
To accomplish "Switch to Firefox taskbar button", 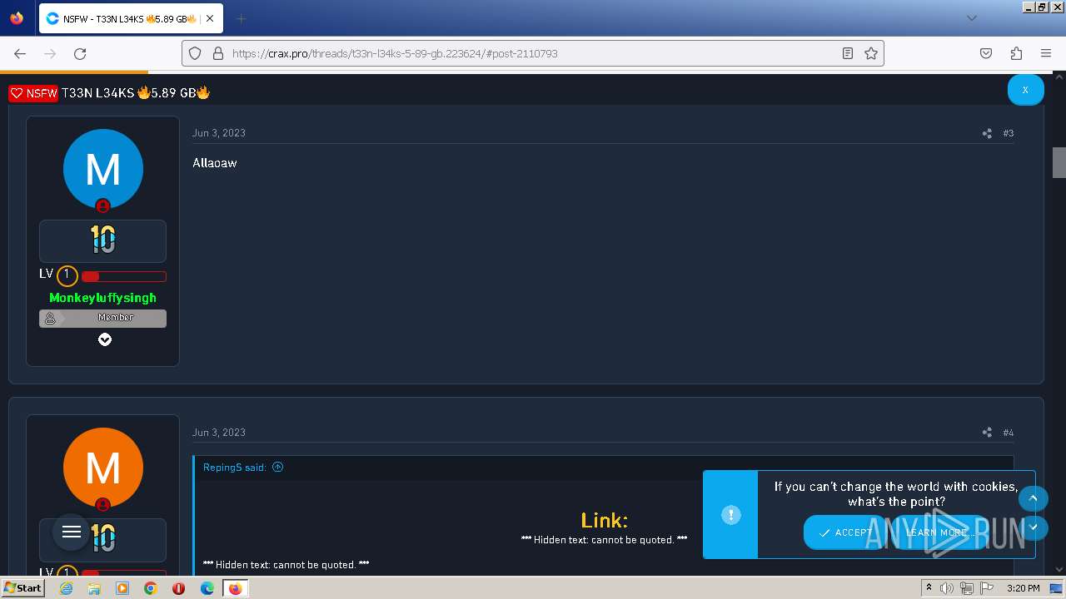I will point(235,588).
